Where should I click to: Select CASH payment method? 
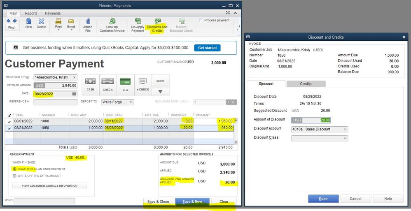coord(91,85)
